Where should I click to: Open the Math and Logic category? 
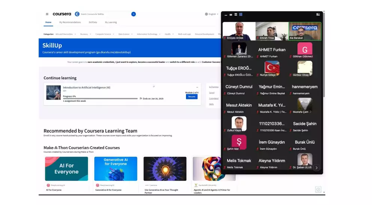click(x=185, y=34)
